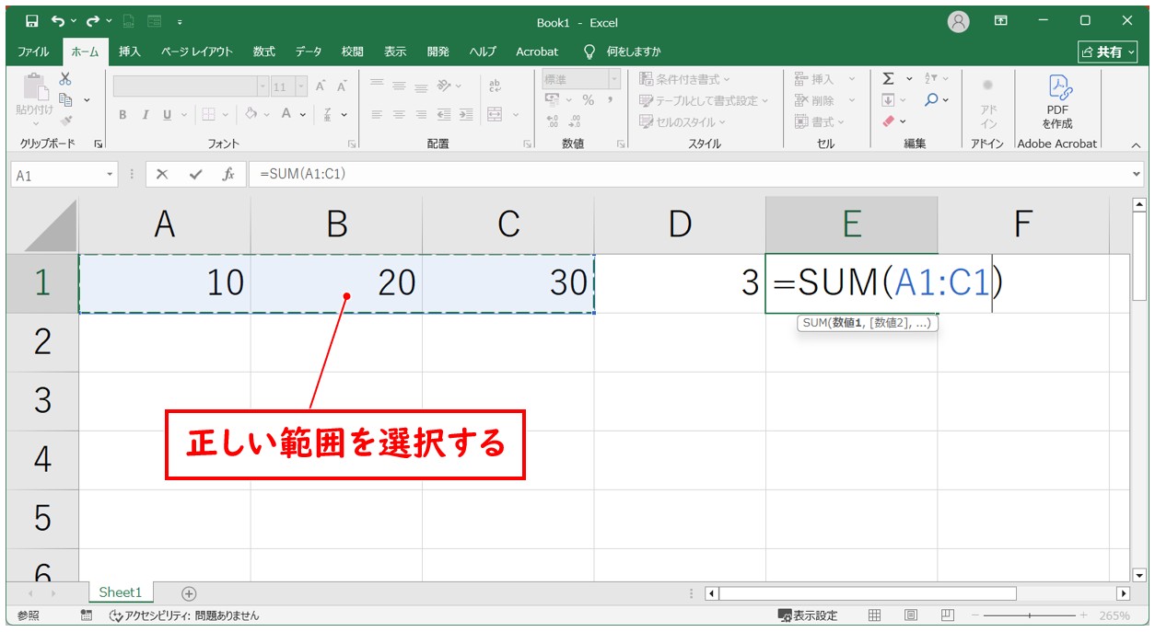Screen dimensions: 1155x632
Task: Open the font size dropdown
Action: 302,86
